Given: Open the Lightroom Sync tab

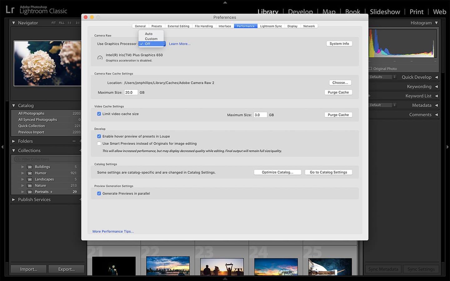Looking at the screenshot, I should click(271, 26).
